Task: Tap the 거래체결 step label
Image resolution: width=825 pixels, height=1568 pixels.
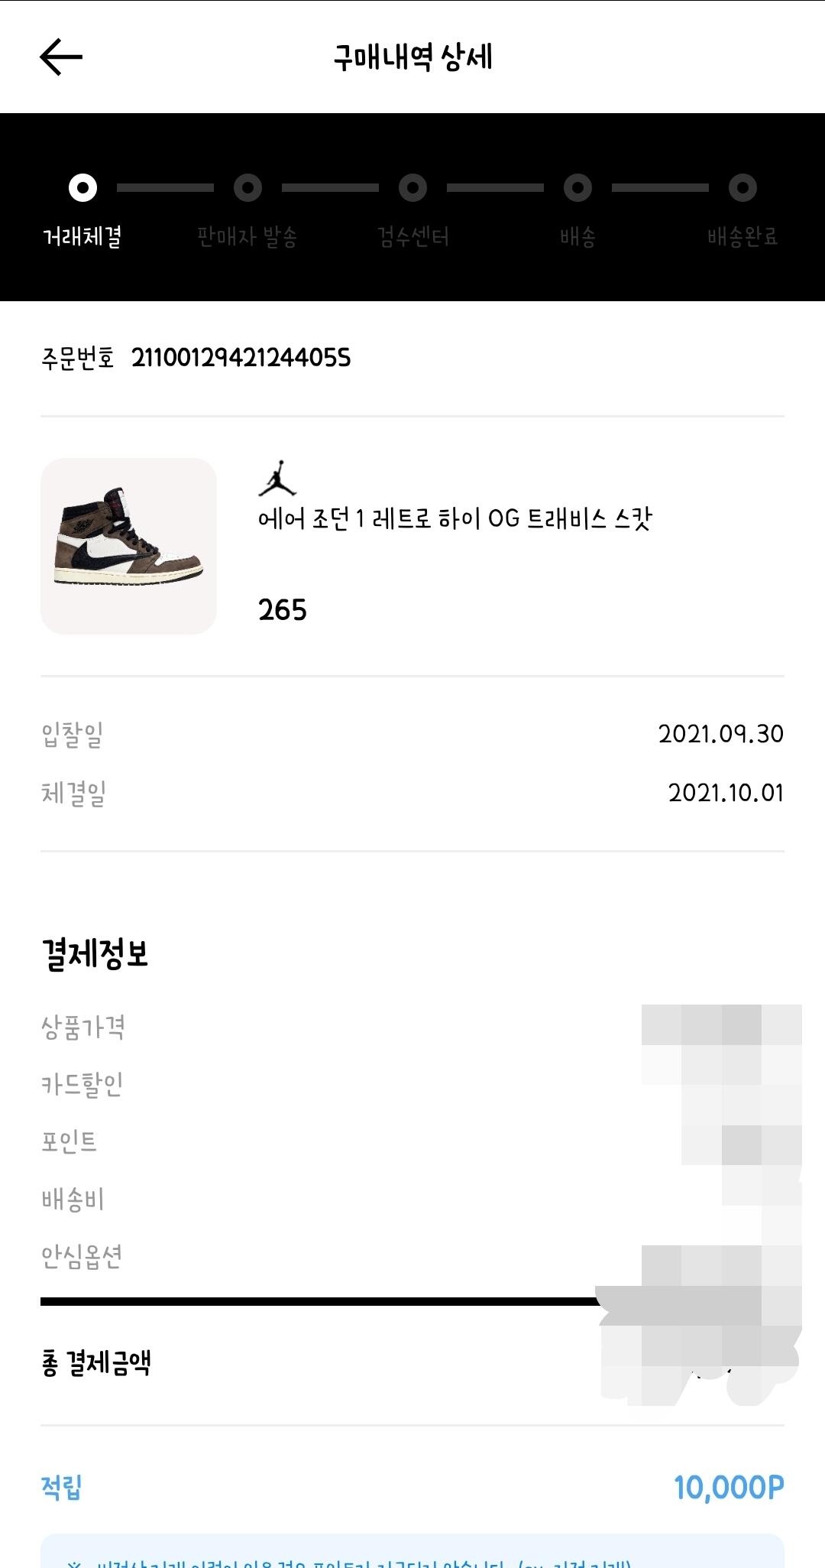Action: click(x=82, y=237)
